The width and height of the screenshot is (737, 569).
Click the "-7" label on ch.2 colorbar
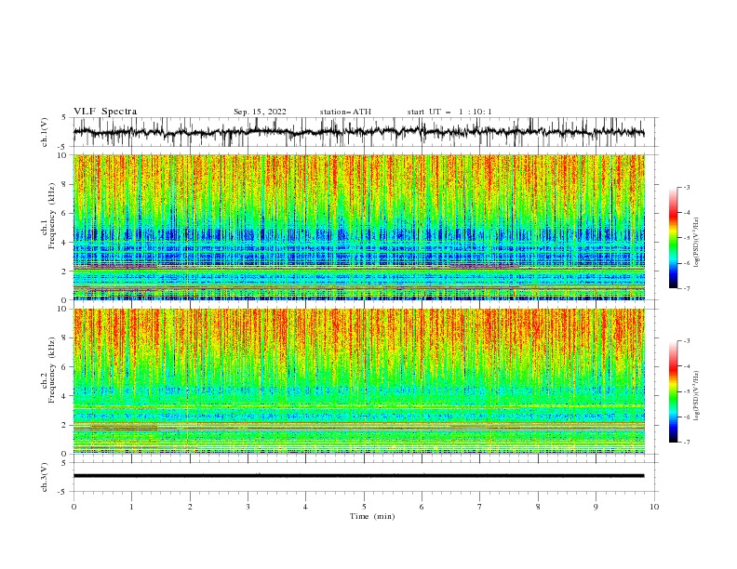687,443
